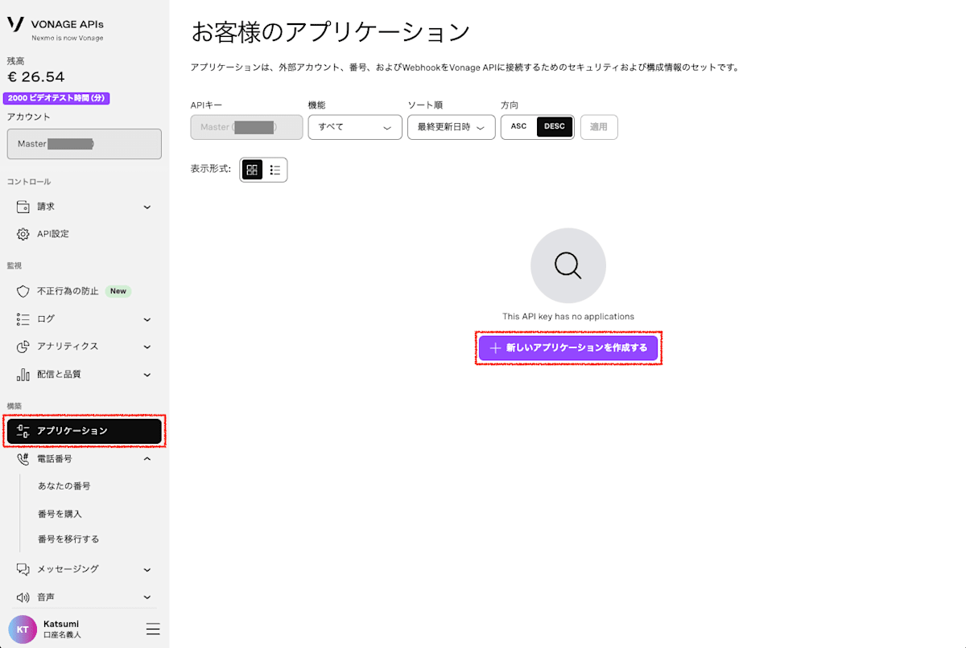The image size is (966, 648).
Task: Click the API settings gear icon
Action: tap(23, 234)
